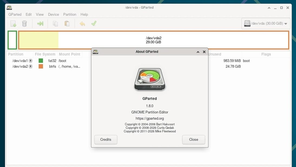
Task: Click the Partition column header
Action: [20, 54]
